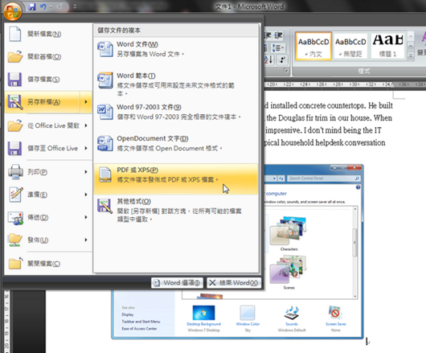Viewport: 426px width, 353px height.
Task: Click the 結束 Word(X) exit button
Action: tap(234, 283)
